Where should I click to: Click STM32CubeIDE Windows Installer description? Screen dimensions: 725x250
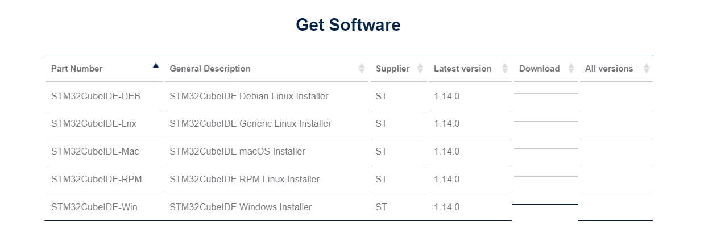(241, 207)
